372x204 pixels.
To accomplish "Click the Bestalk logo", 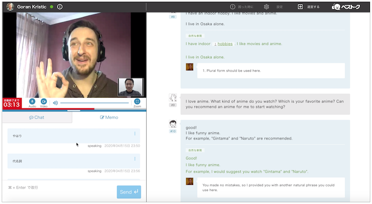I will tap(346, 7).
